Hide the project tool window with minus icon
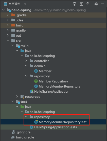Screen dimensions: 107x141 pyautogui.click(x=103, y=4)
